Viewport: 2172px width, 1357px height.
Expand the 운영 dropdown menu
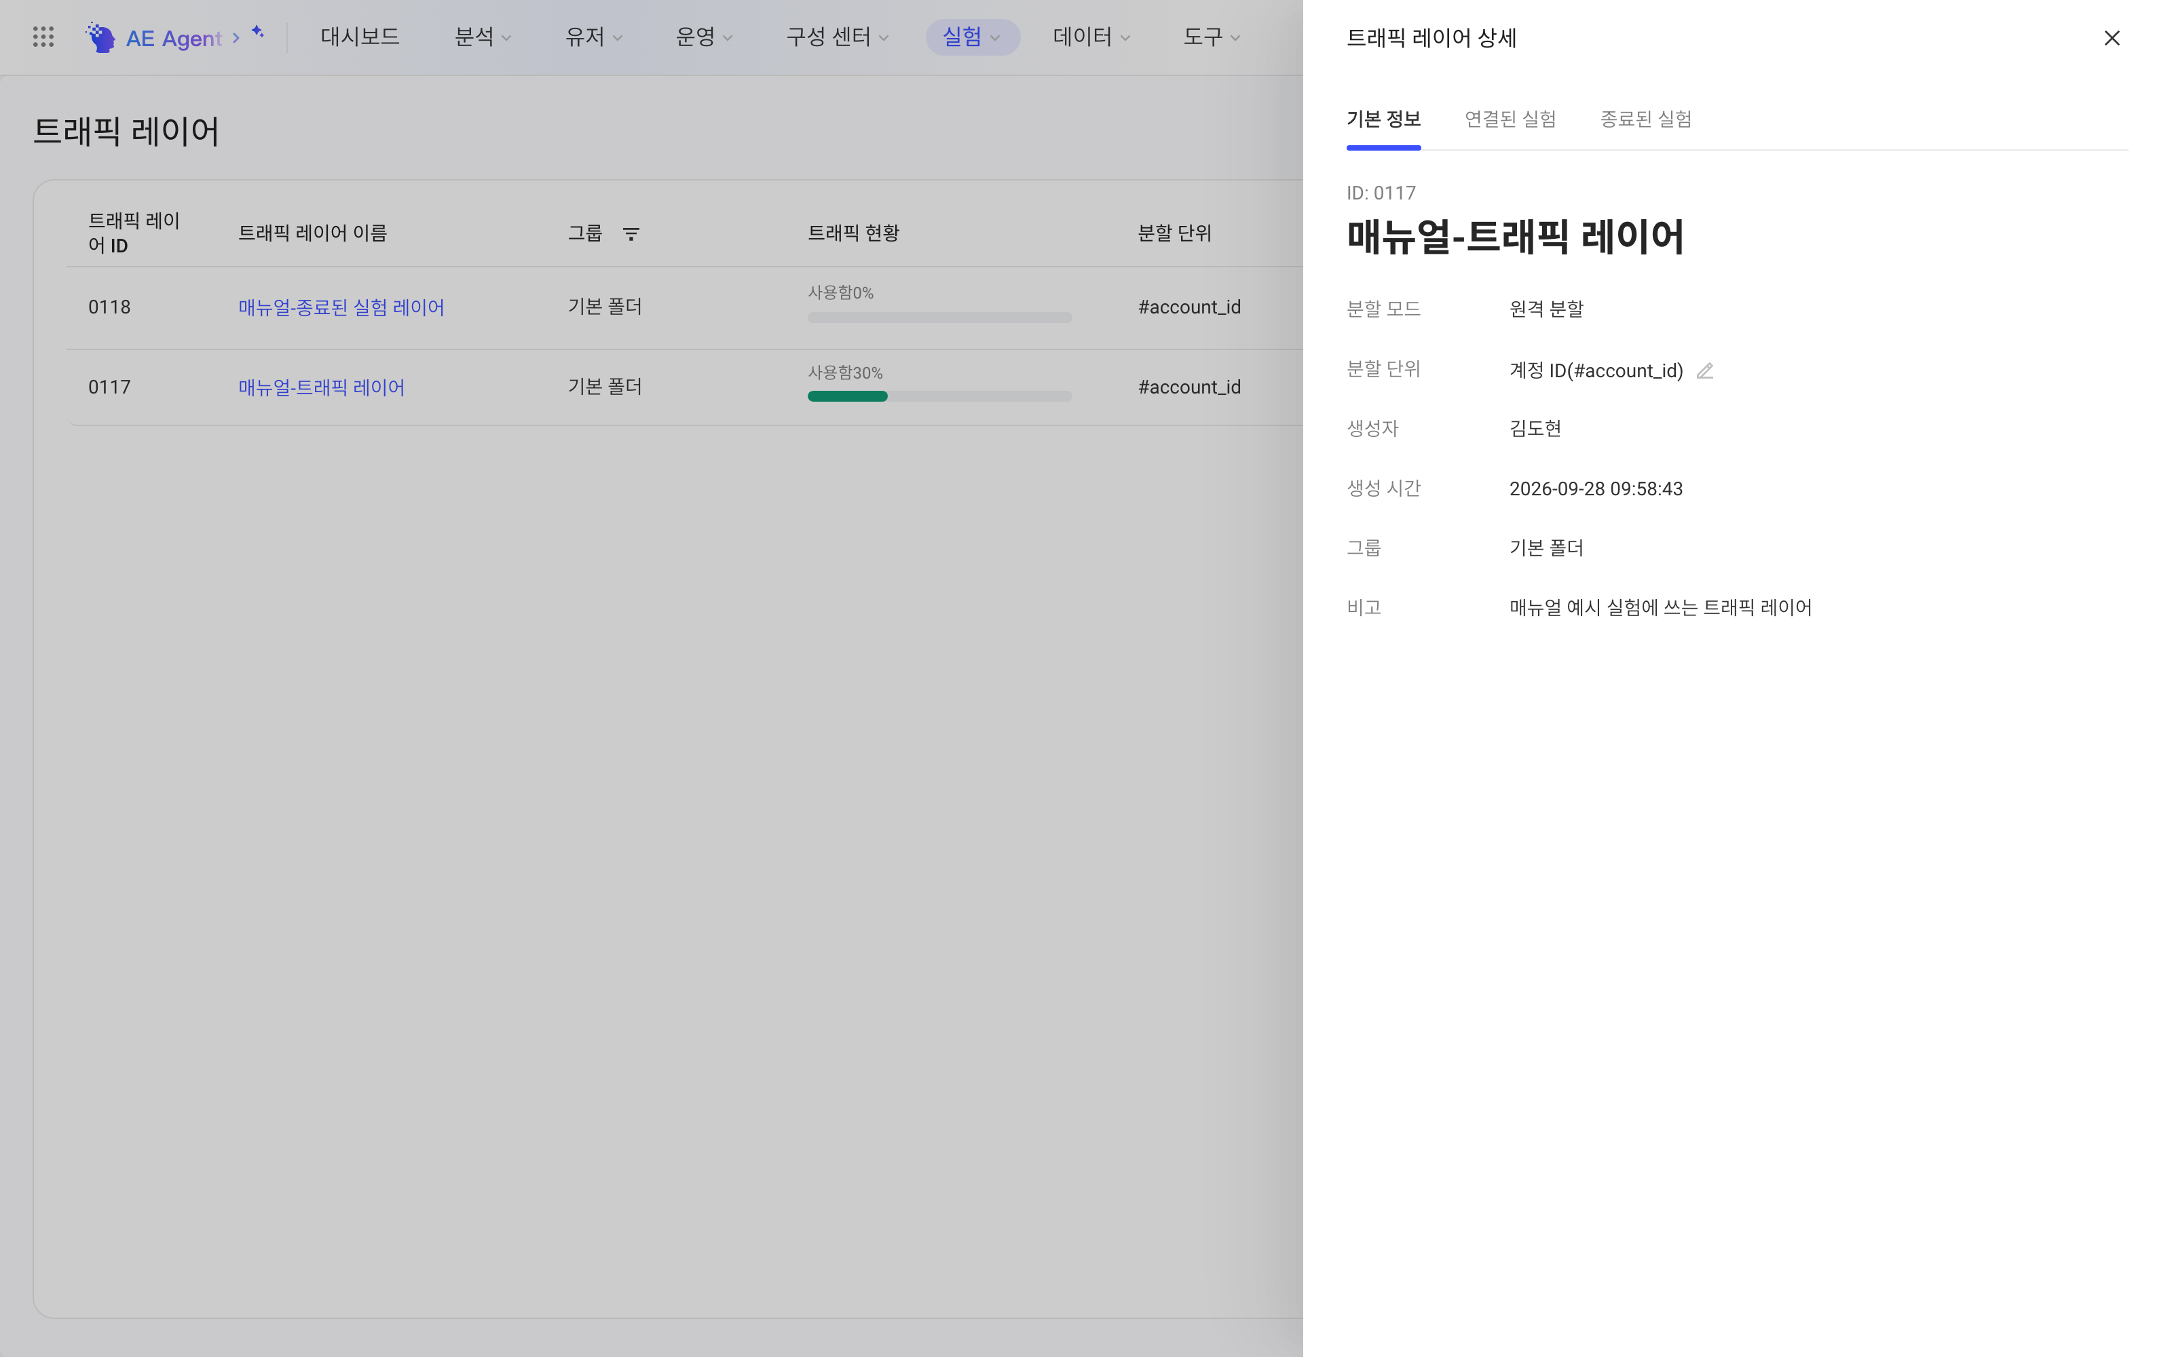(704, 37)
